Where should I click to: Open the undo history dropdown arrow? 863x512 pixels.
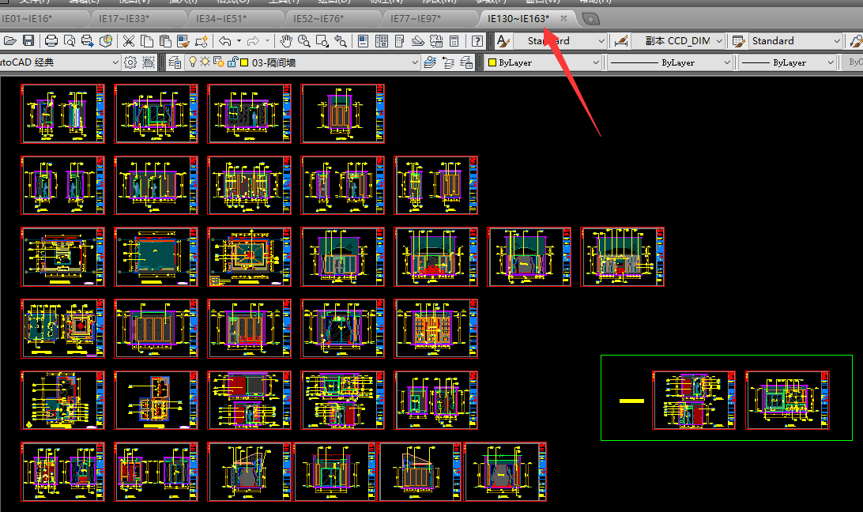239,41
